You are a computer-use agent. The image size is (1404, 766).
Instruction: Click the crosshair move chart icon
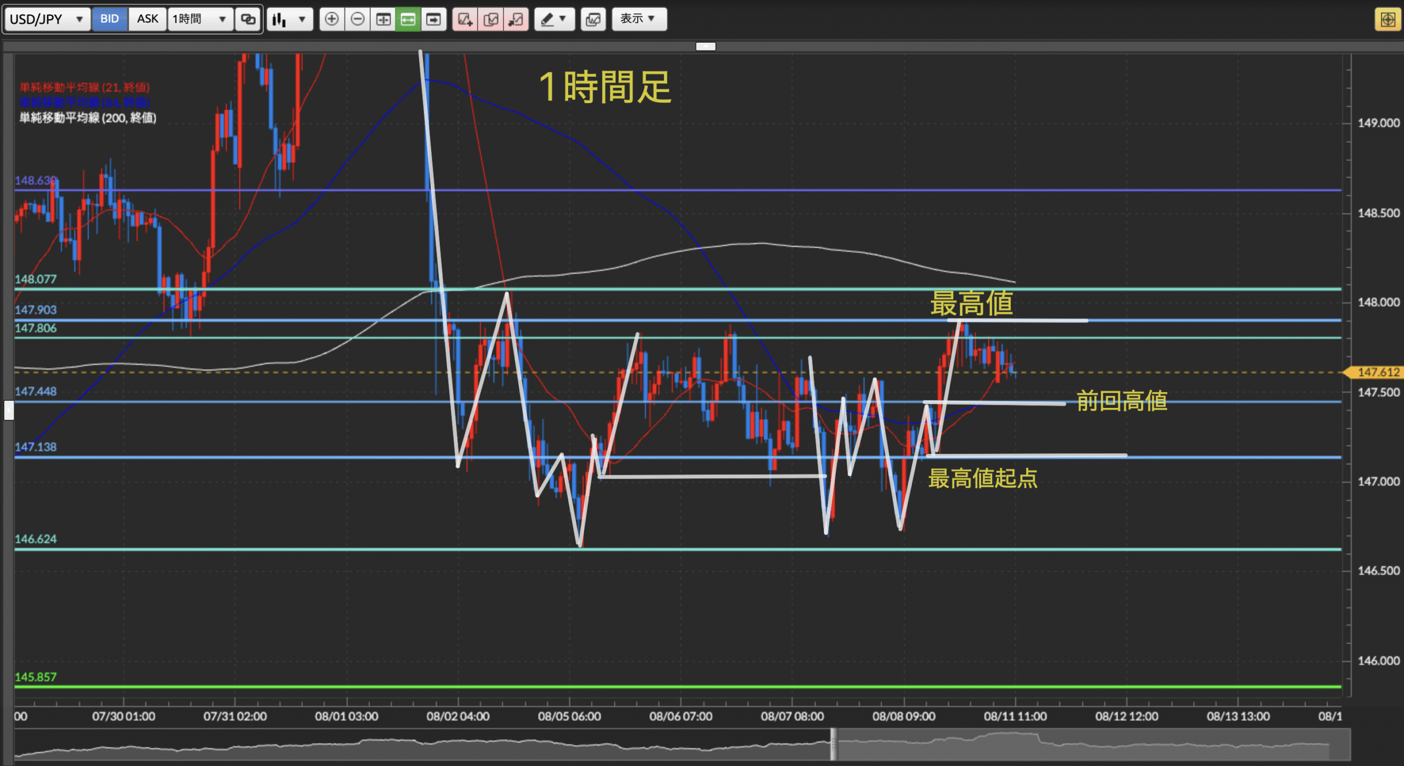(x=383, y=19)
